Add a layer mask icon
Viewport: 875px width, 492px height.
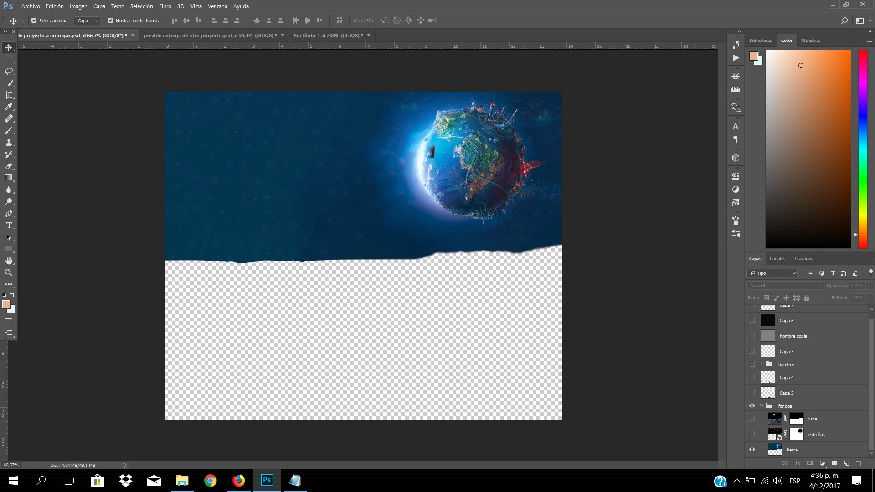pyautogui.click(x=809, y=463)
